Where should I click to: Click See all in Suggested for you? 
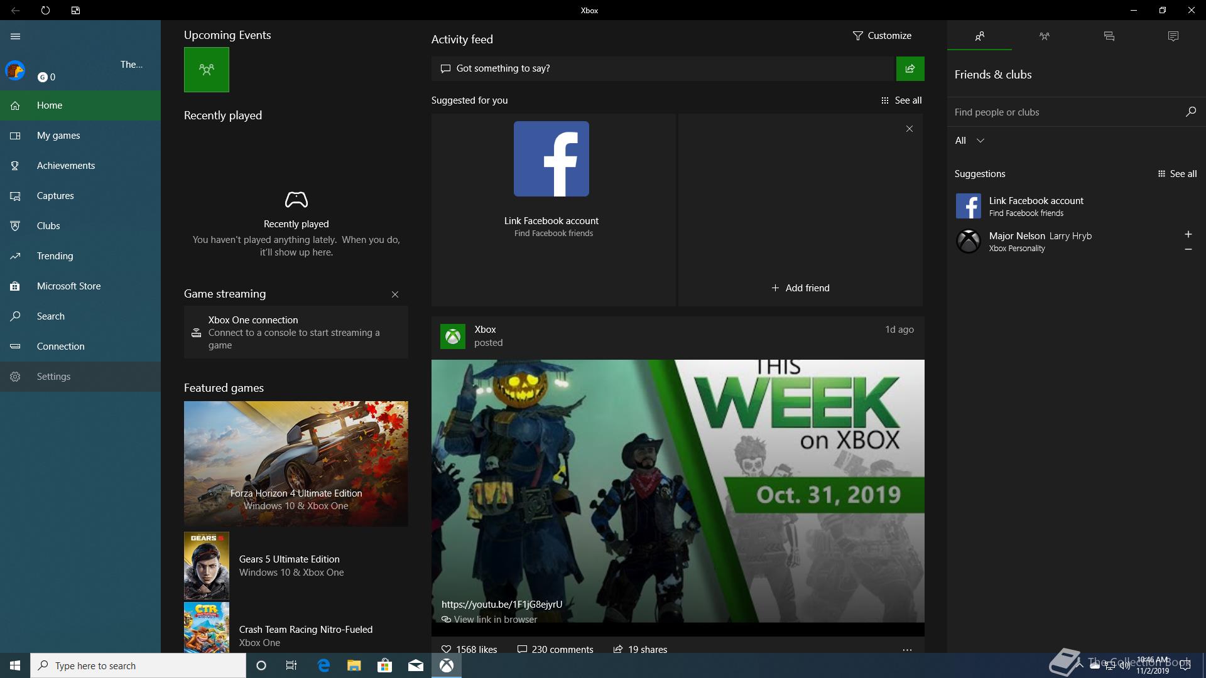[x=901, y=100]
